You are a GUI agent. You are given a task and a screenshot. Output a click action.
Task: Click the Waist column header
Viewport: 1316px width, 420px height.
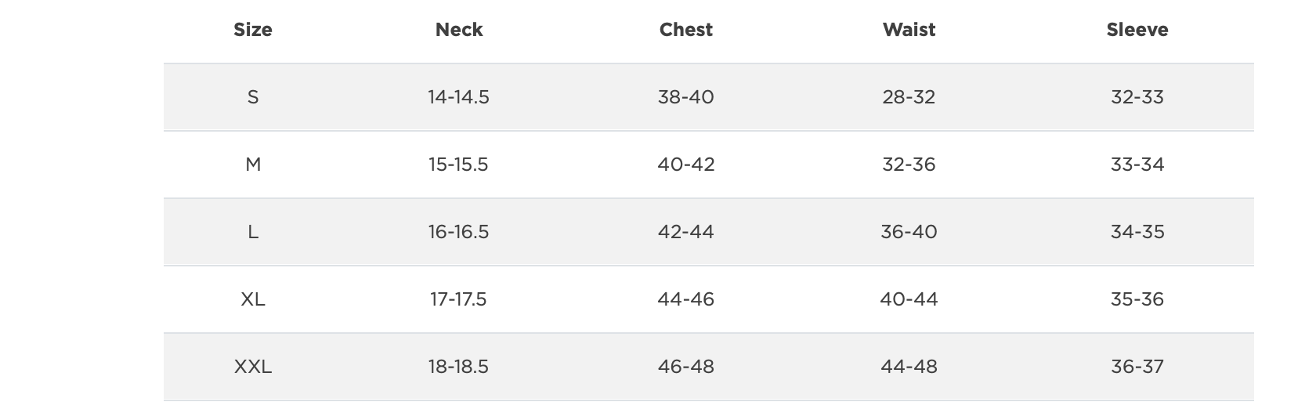909,30
